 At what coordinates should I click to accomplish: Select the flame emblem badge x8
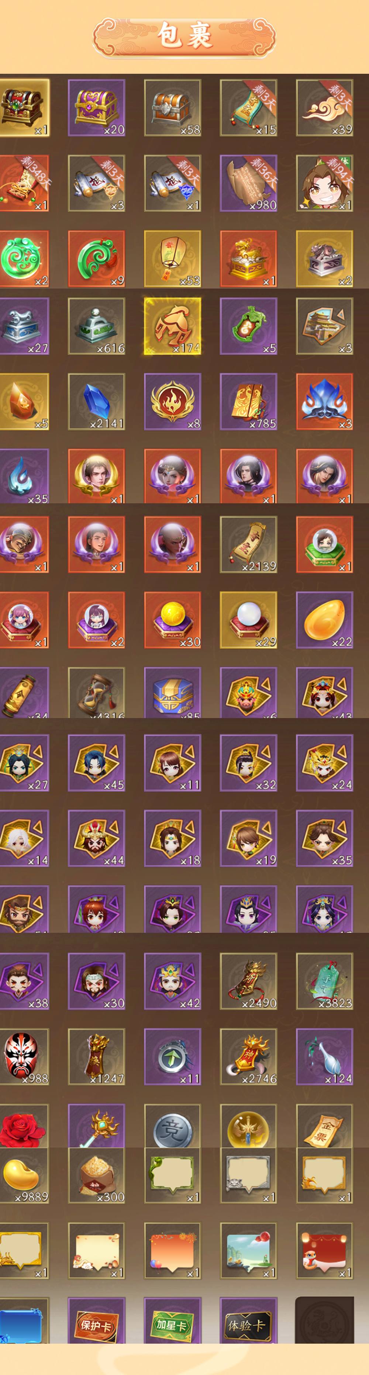coord(172,401)
